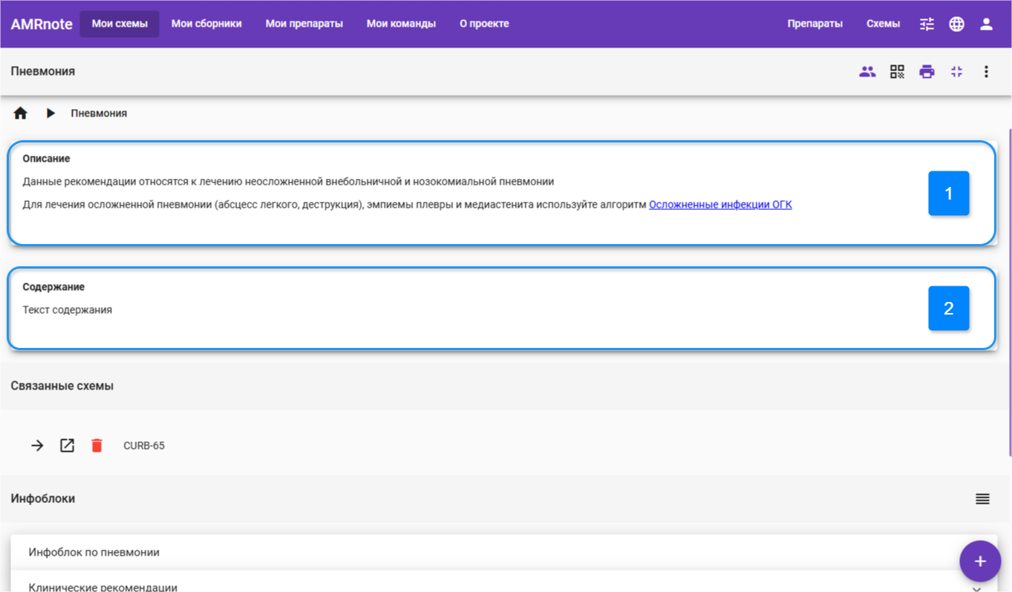This screenshot has width=1012, height=592.
Task: Go to home via breadcrumb icon
Action: (x=21, y=114)
